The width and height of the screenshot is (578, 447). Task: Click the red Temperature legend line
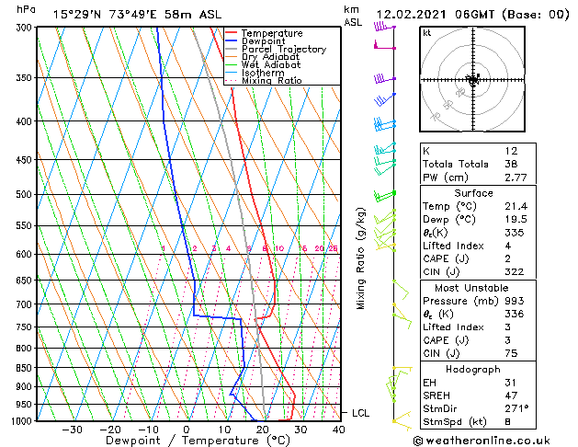coord(231,33)
